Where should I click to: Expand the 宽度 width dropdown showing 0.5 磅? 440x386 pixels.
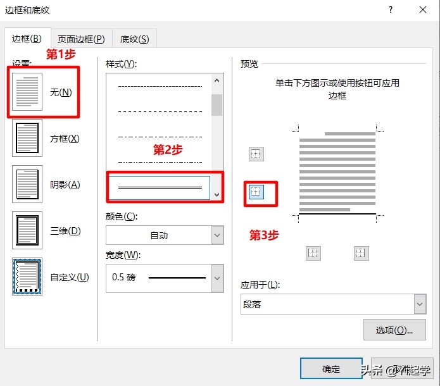pos(165,278)
